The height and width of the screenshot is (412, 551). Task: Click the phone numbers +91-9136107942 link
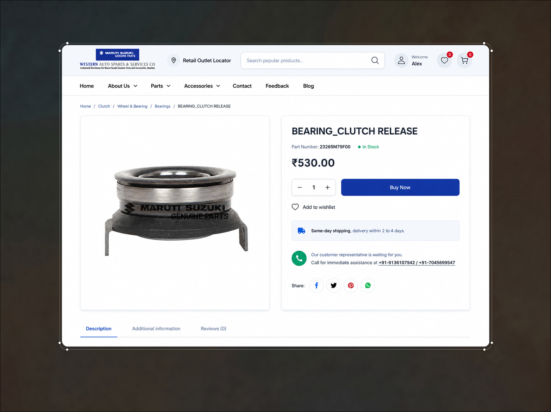pos(417,263)
